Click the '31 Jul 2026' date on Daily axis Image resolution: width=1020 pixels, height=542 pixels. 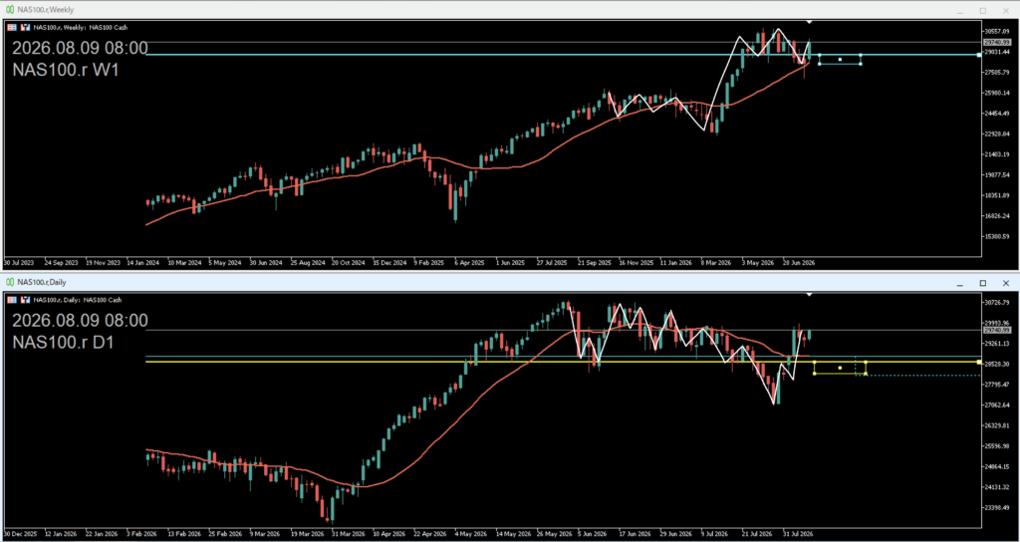798,533
